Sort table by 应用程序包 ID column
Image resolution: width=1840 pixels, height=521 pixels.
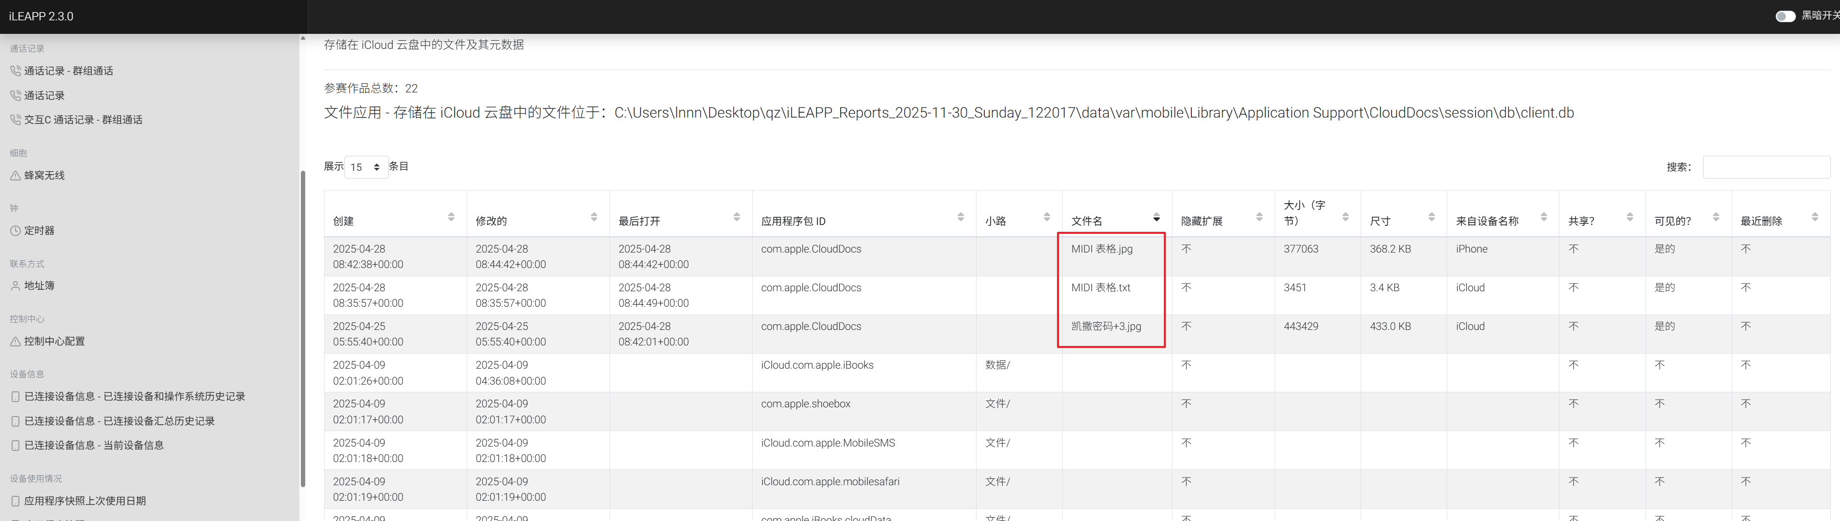(864, 214)
